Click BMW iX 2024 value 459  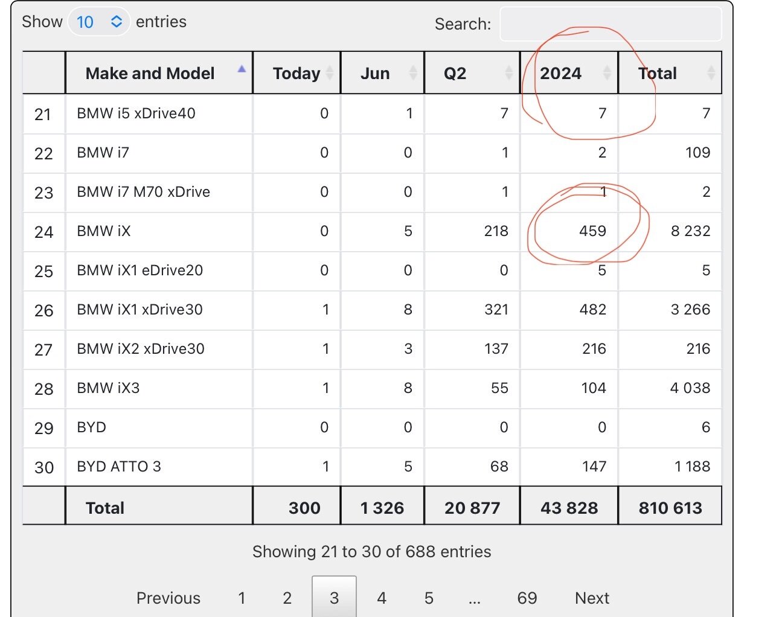[x=592, y=231]
